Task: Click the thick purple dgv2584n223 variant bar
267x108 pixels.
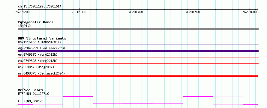Action: coord(138,51)
